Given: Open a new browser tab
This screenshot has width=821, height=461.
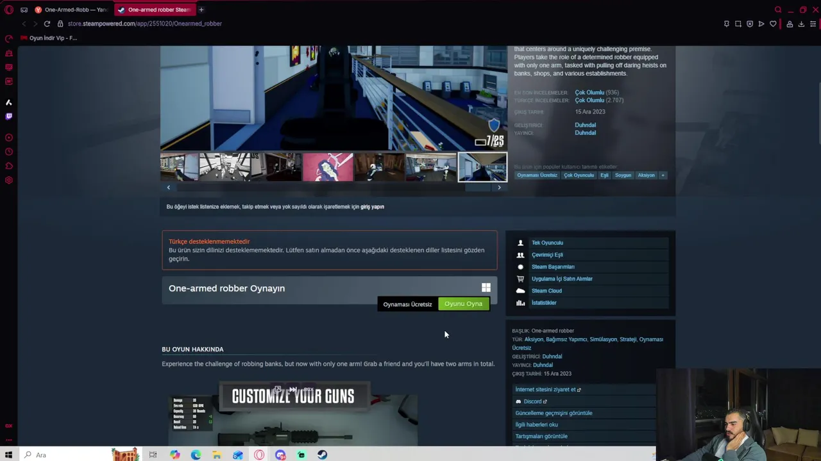Looking at the screenshot, I should click(201, 10).
